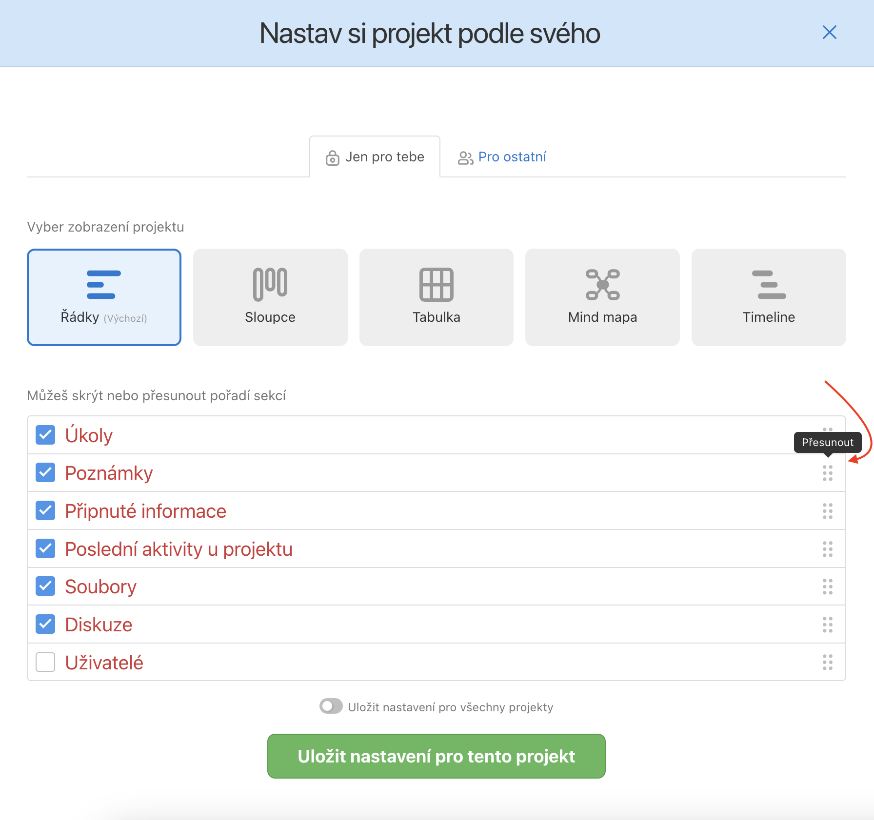Image resolution: width=874 pixels, height=820 pixels.
Task: Uncheck the Diskuze section checkbox
Action: [45, 625]
